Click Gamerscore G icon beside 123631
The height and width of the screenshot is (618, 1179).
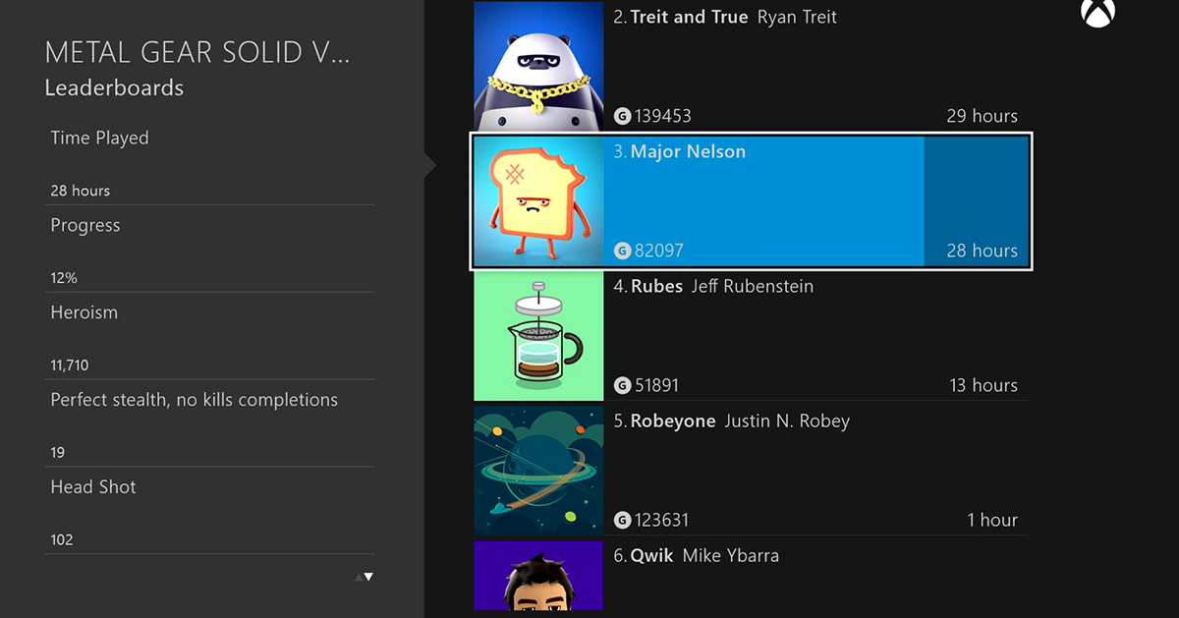click(x=622, y=520)
